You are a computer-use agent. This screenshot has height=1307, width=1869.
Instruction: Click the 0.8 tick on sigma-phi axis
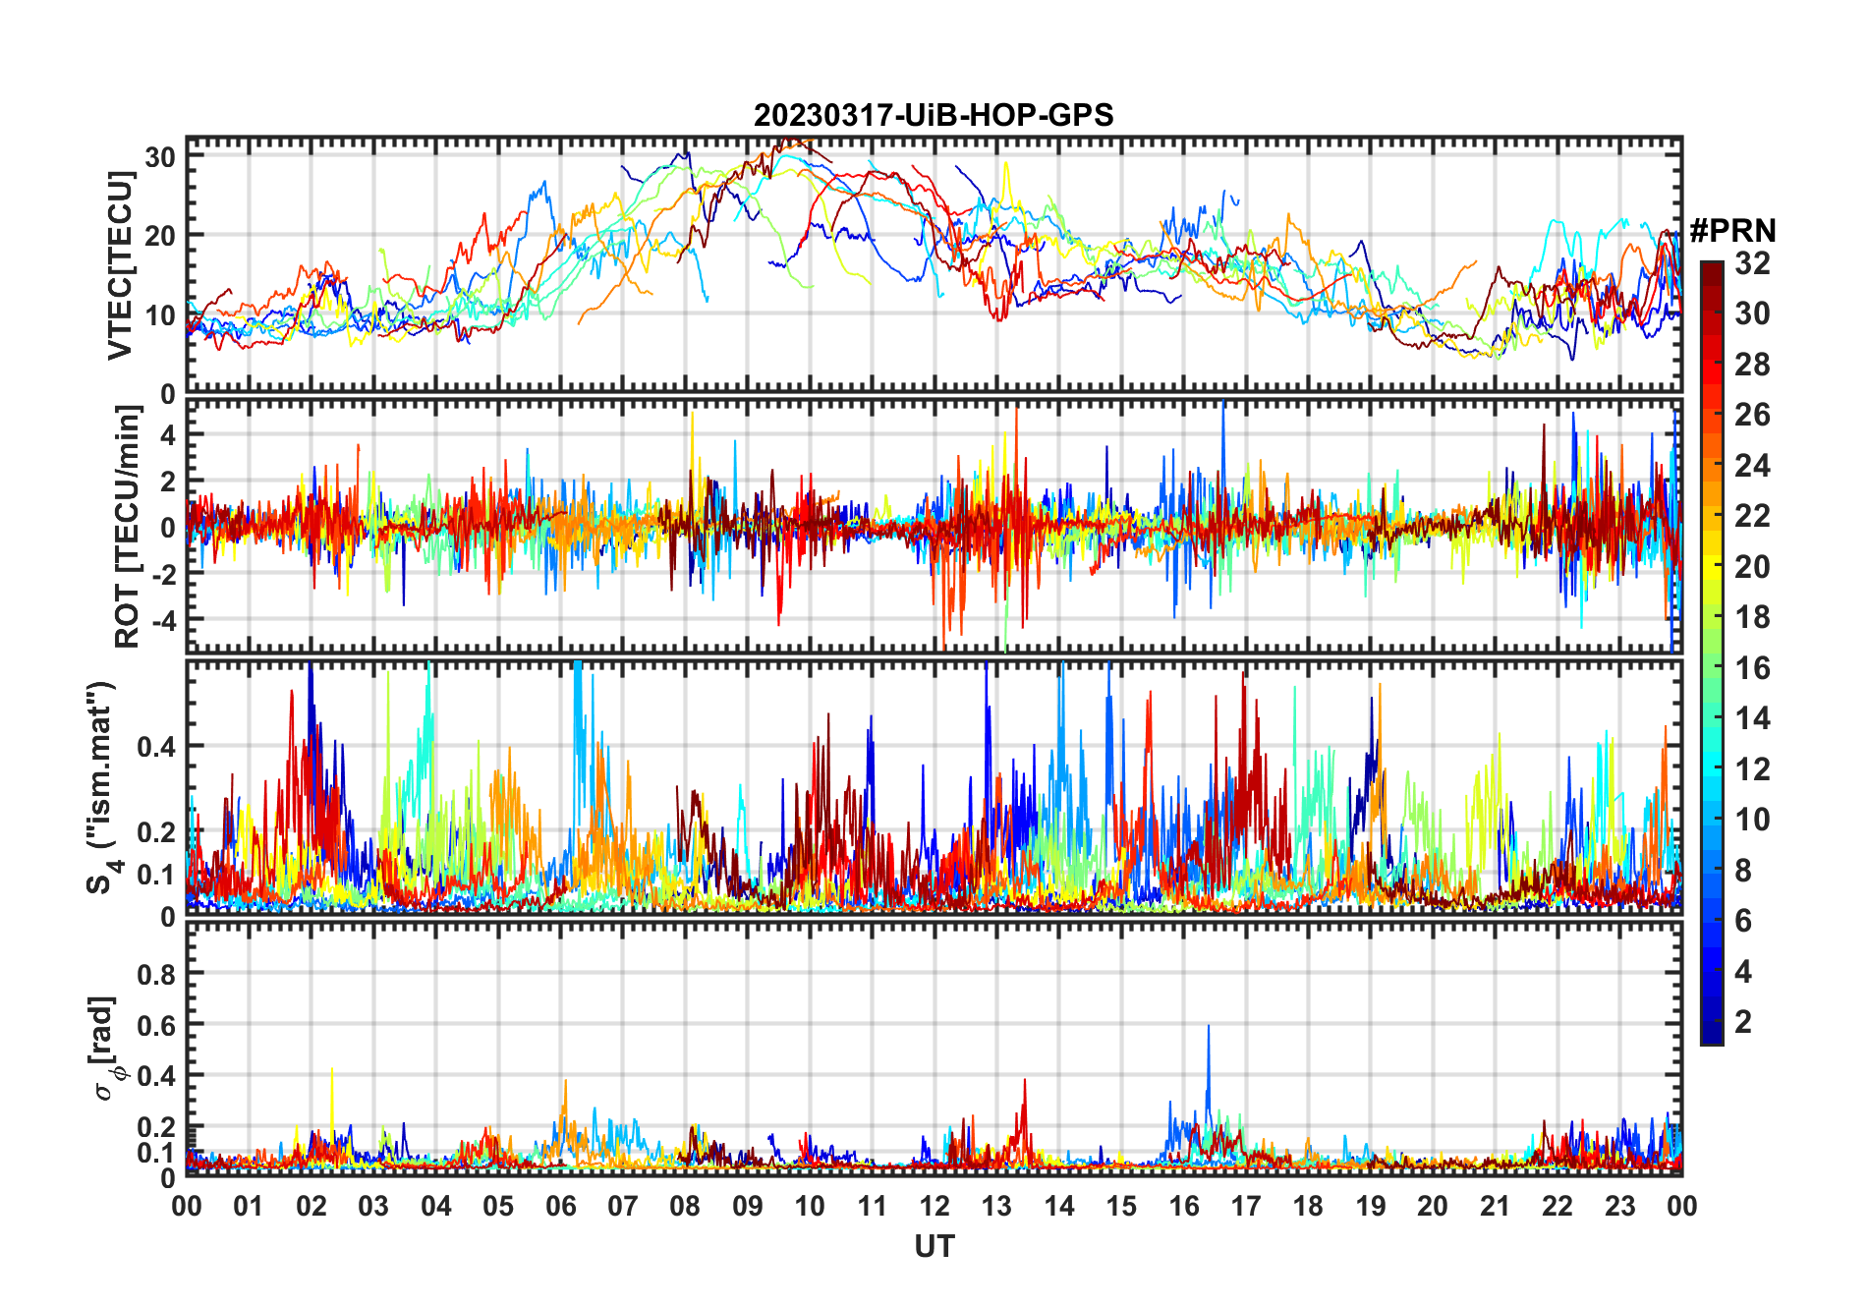click(x=156, y=974)
